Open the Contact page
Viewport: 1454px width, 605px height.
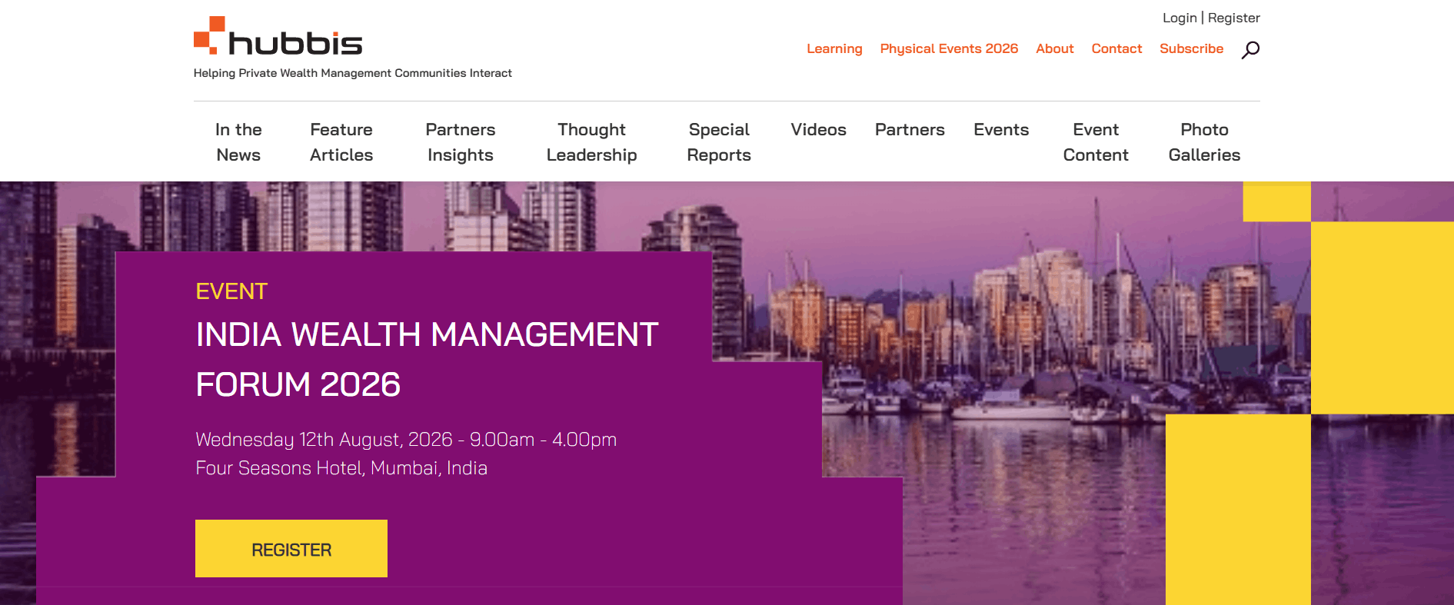pos(1116,48)
